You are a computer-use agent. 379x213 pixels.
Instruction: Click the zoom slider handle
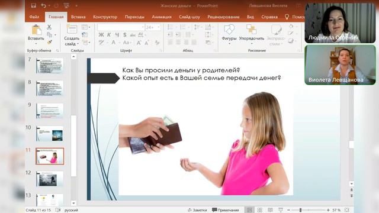(x=300, y=210)
